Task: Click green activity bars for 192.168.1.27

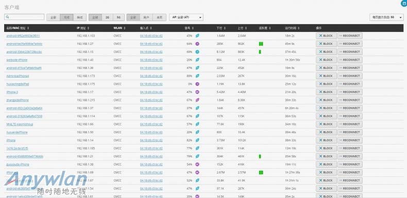Action: (261, 44)
